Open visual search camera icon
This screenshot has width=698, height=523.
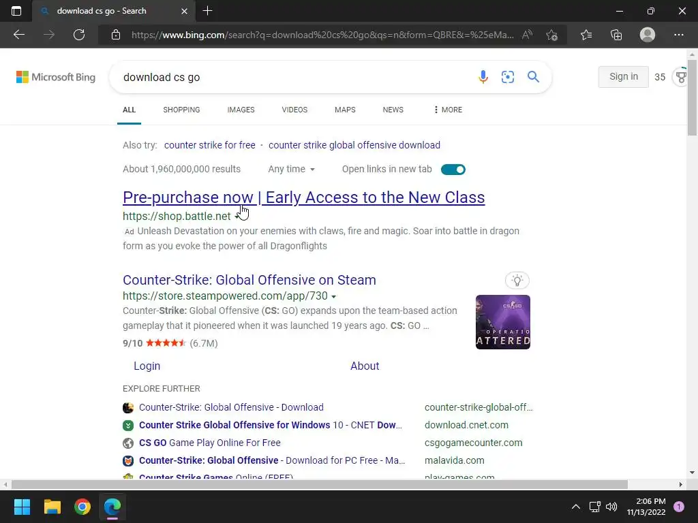507,77
